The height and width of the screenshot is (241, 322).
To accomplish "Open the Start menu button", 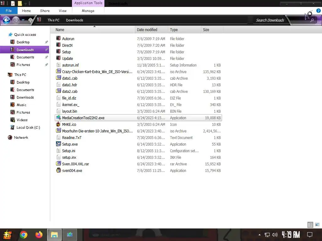I will click(x=8, y=235).
